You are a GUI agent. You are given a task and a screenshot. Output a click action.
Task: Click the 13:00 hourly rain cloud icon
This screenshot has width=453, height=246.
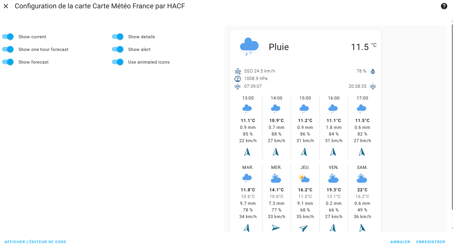click(247, 109)
